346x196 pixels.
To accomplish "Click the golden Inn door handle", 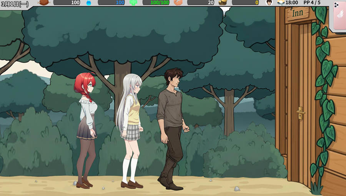I will point(301,113).
